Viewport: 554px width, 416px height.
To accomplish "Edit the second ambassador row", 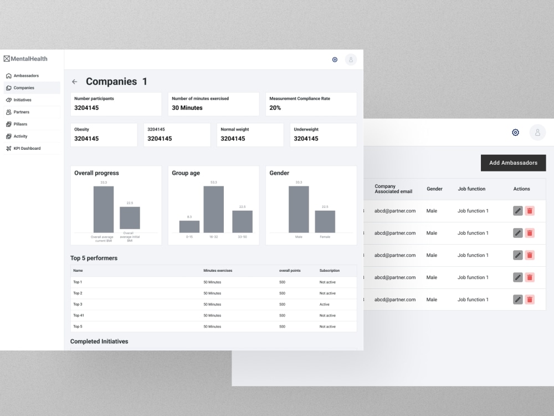I will 517,233.
